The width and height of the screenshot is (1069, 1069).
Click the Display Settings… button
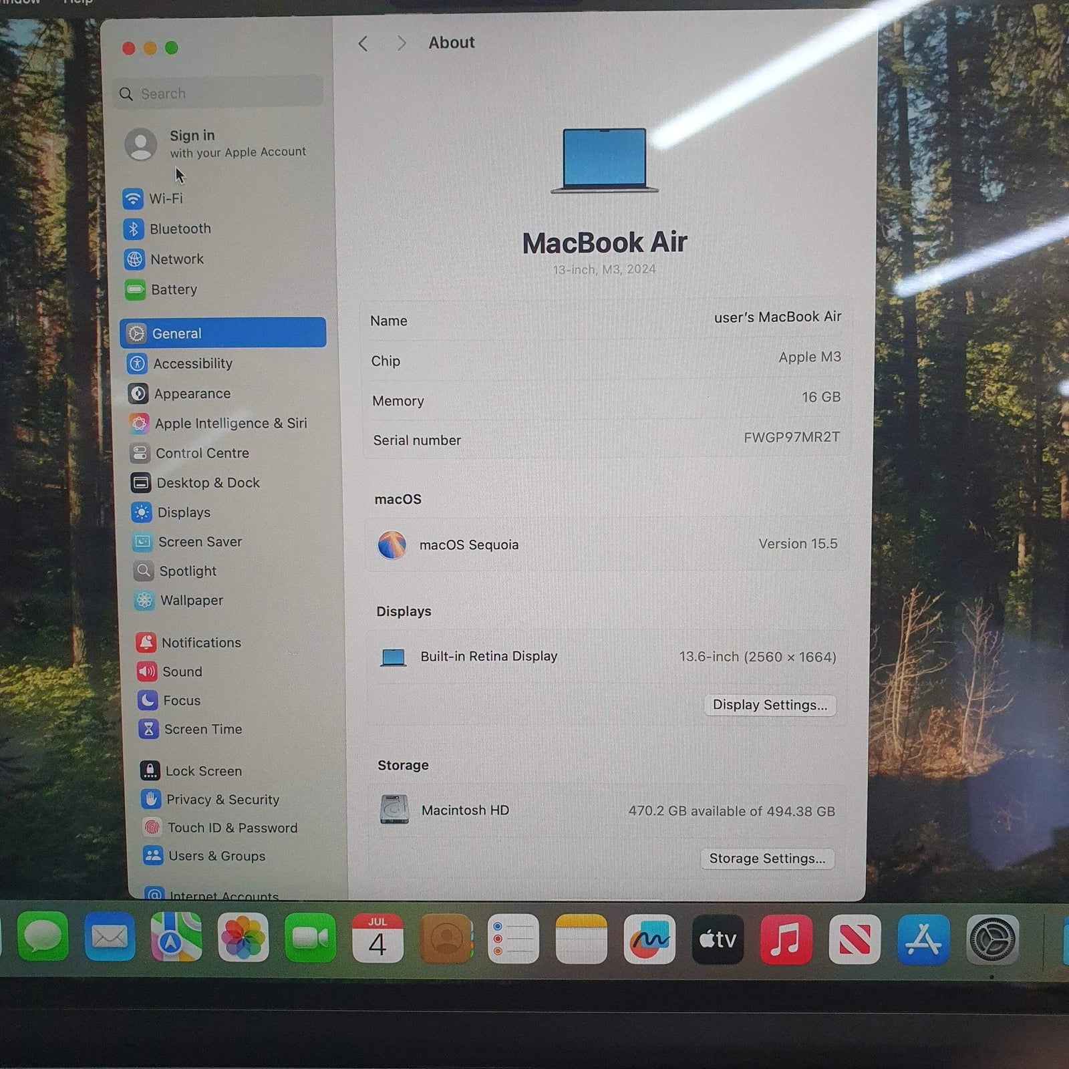pos(770,705)
